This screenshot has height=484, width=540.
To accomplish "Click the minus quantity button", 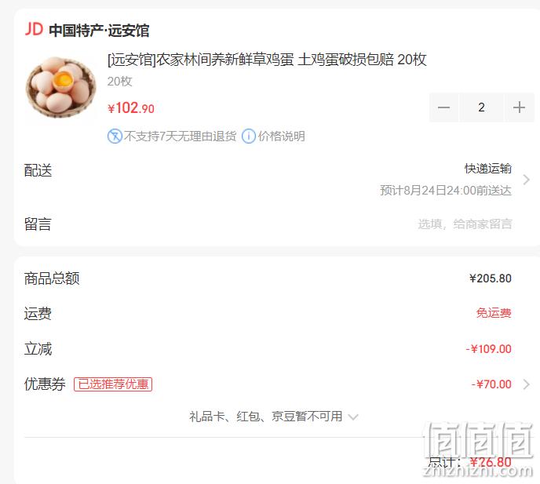I will pos(443,107).
